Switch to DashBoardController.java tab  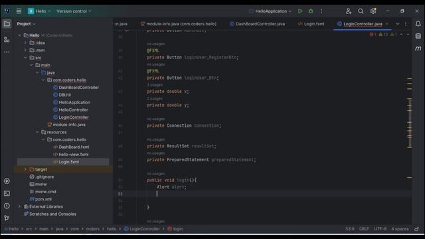257,24
